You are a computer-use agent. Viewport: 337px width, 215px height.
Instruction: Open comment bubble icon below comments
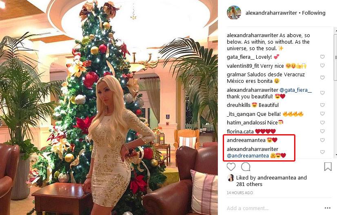[246, 166]
